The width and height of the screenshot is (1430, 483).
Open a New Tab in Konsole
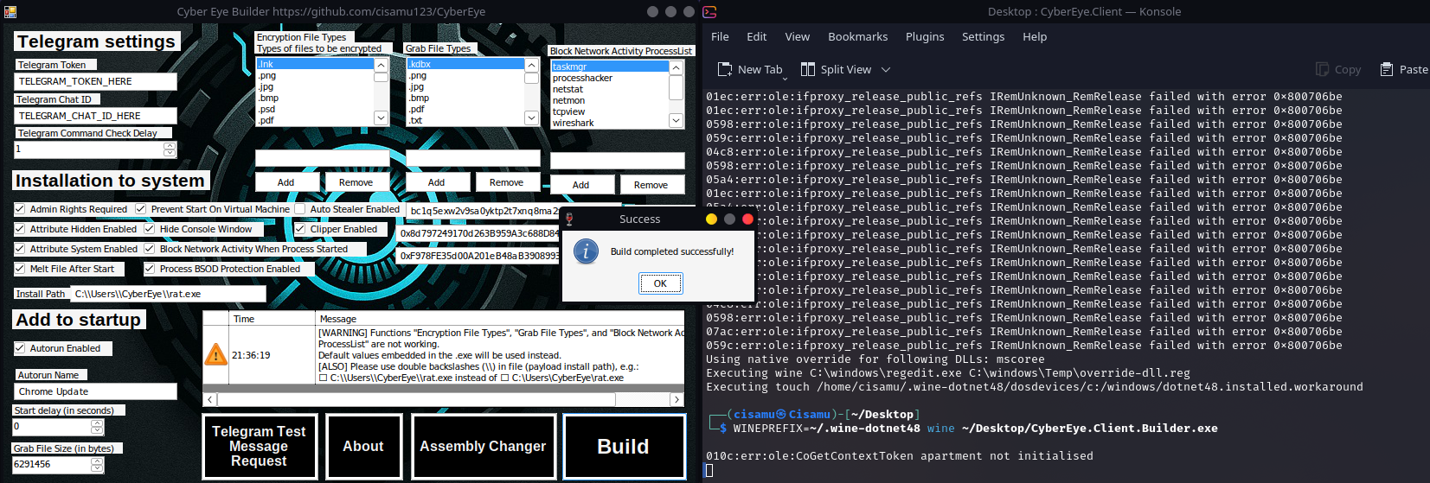(750, 69)
